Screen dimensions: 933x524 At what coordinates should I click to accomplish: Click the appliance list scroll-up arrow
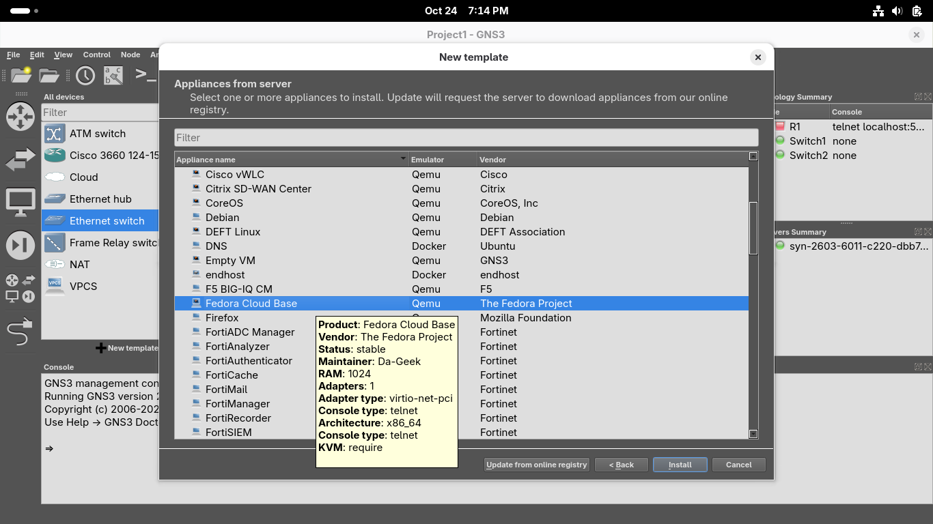753,156
